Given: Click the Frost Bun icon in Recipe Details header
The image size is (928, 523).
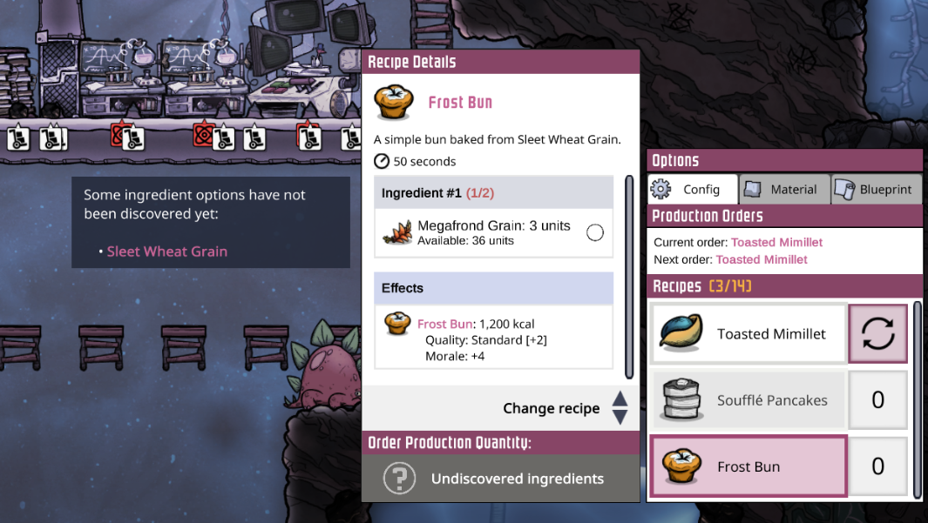Looking at the screenshot, I should 393,102.
